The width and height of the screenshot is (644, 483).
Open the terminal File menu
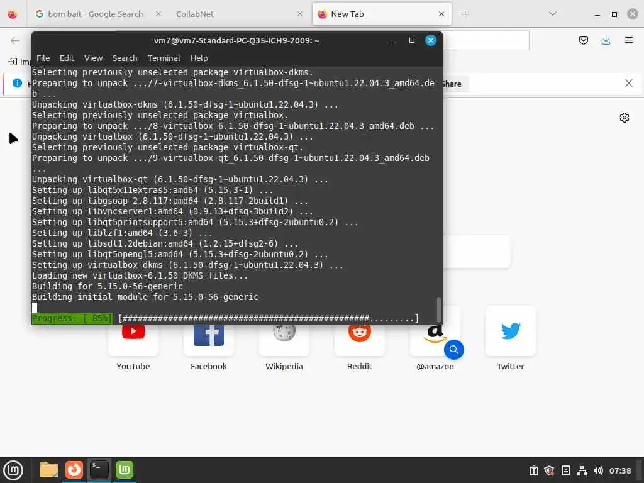pos(43,58)
